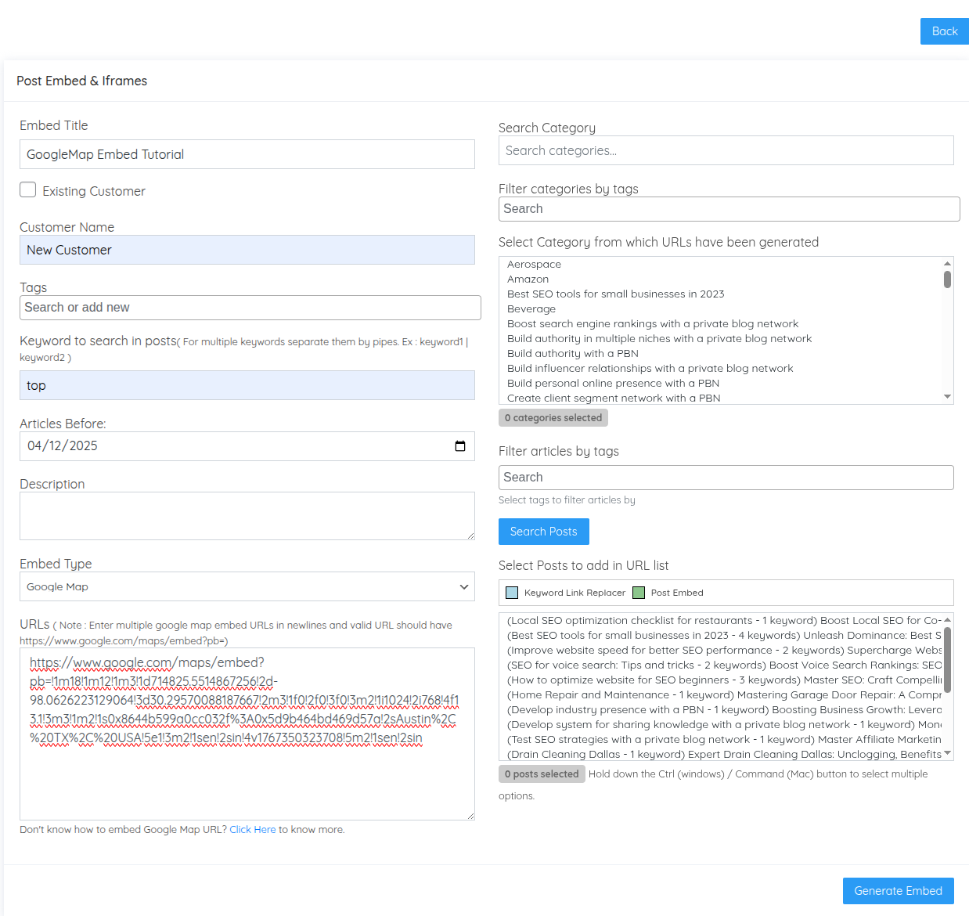Screen dimensions: 969x916
Task: Open the Click Here help link
Action: tap(252, 830)
